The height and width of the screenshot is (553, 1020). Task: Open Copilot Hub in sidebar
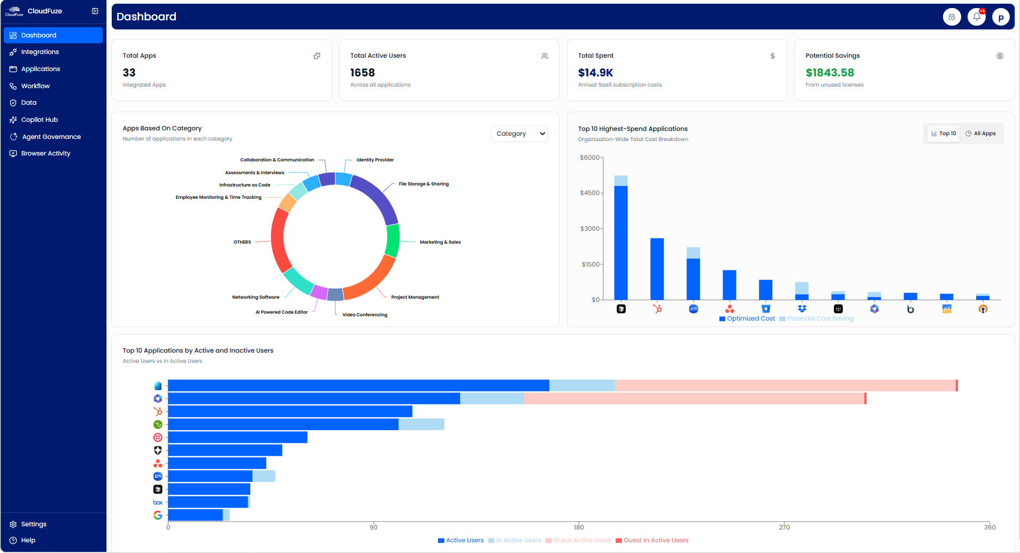pyautogui.click(x=53, y=120)
